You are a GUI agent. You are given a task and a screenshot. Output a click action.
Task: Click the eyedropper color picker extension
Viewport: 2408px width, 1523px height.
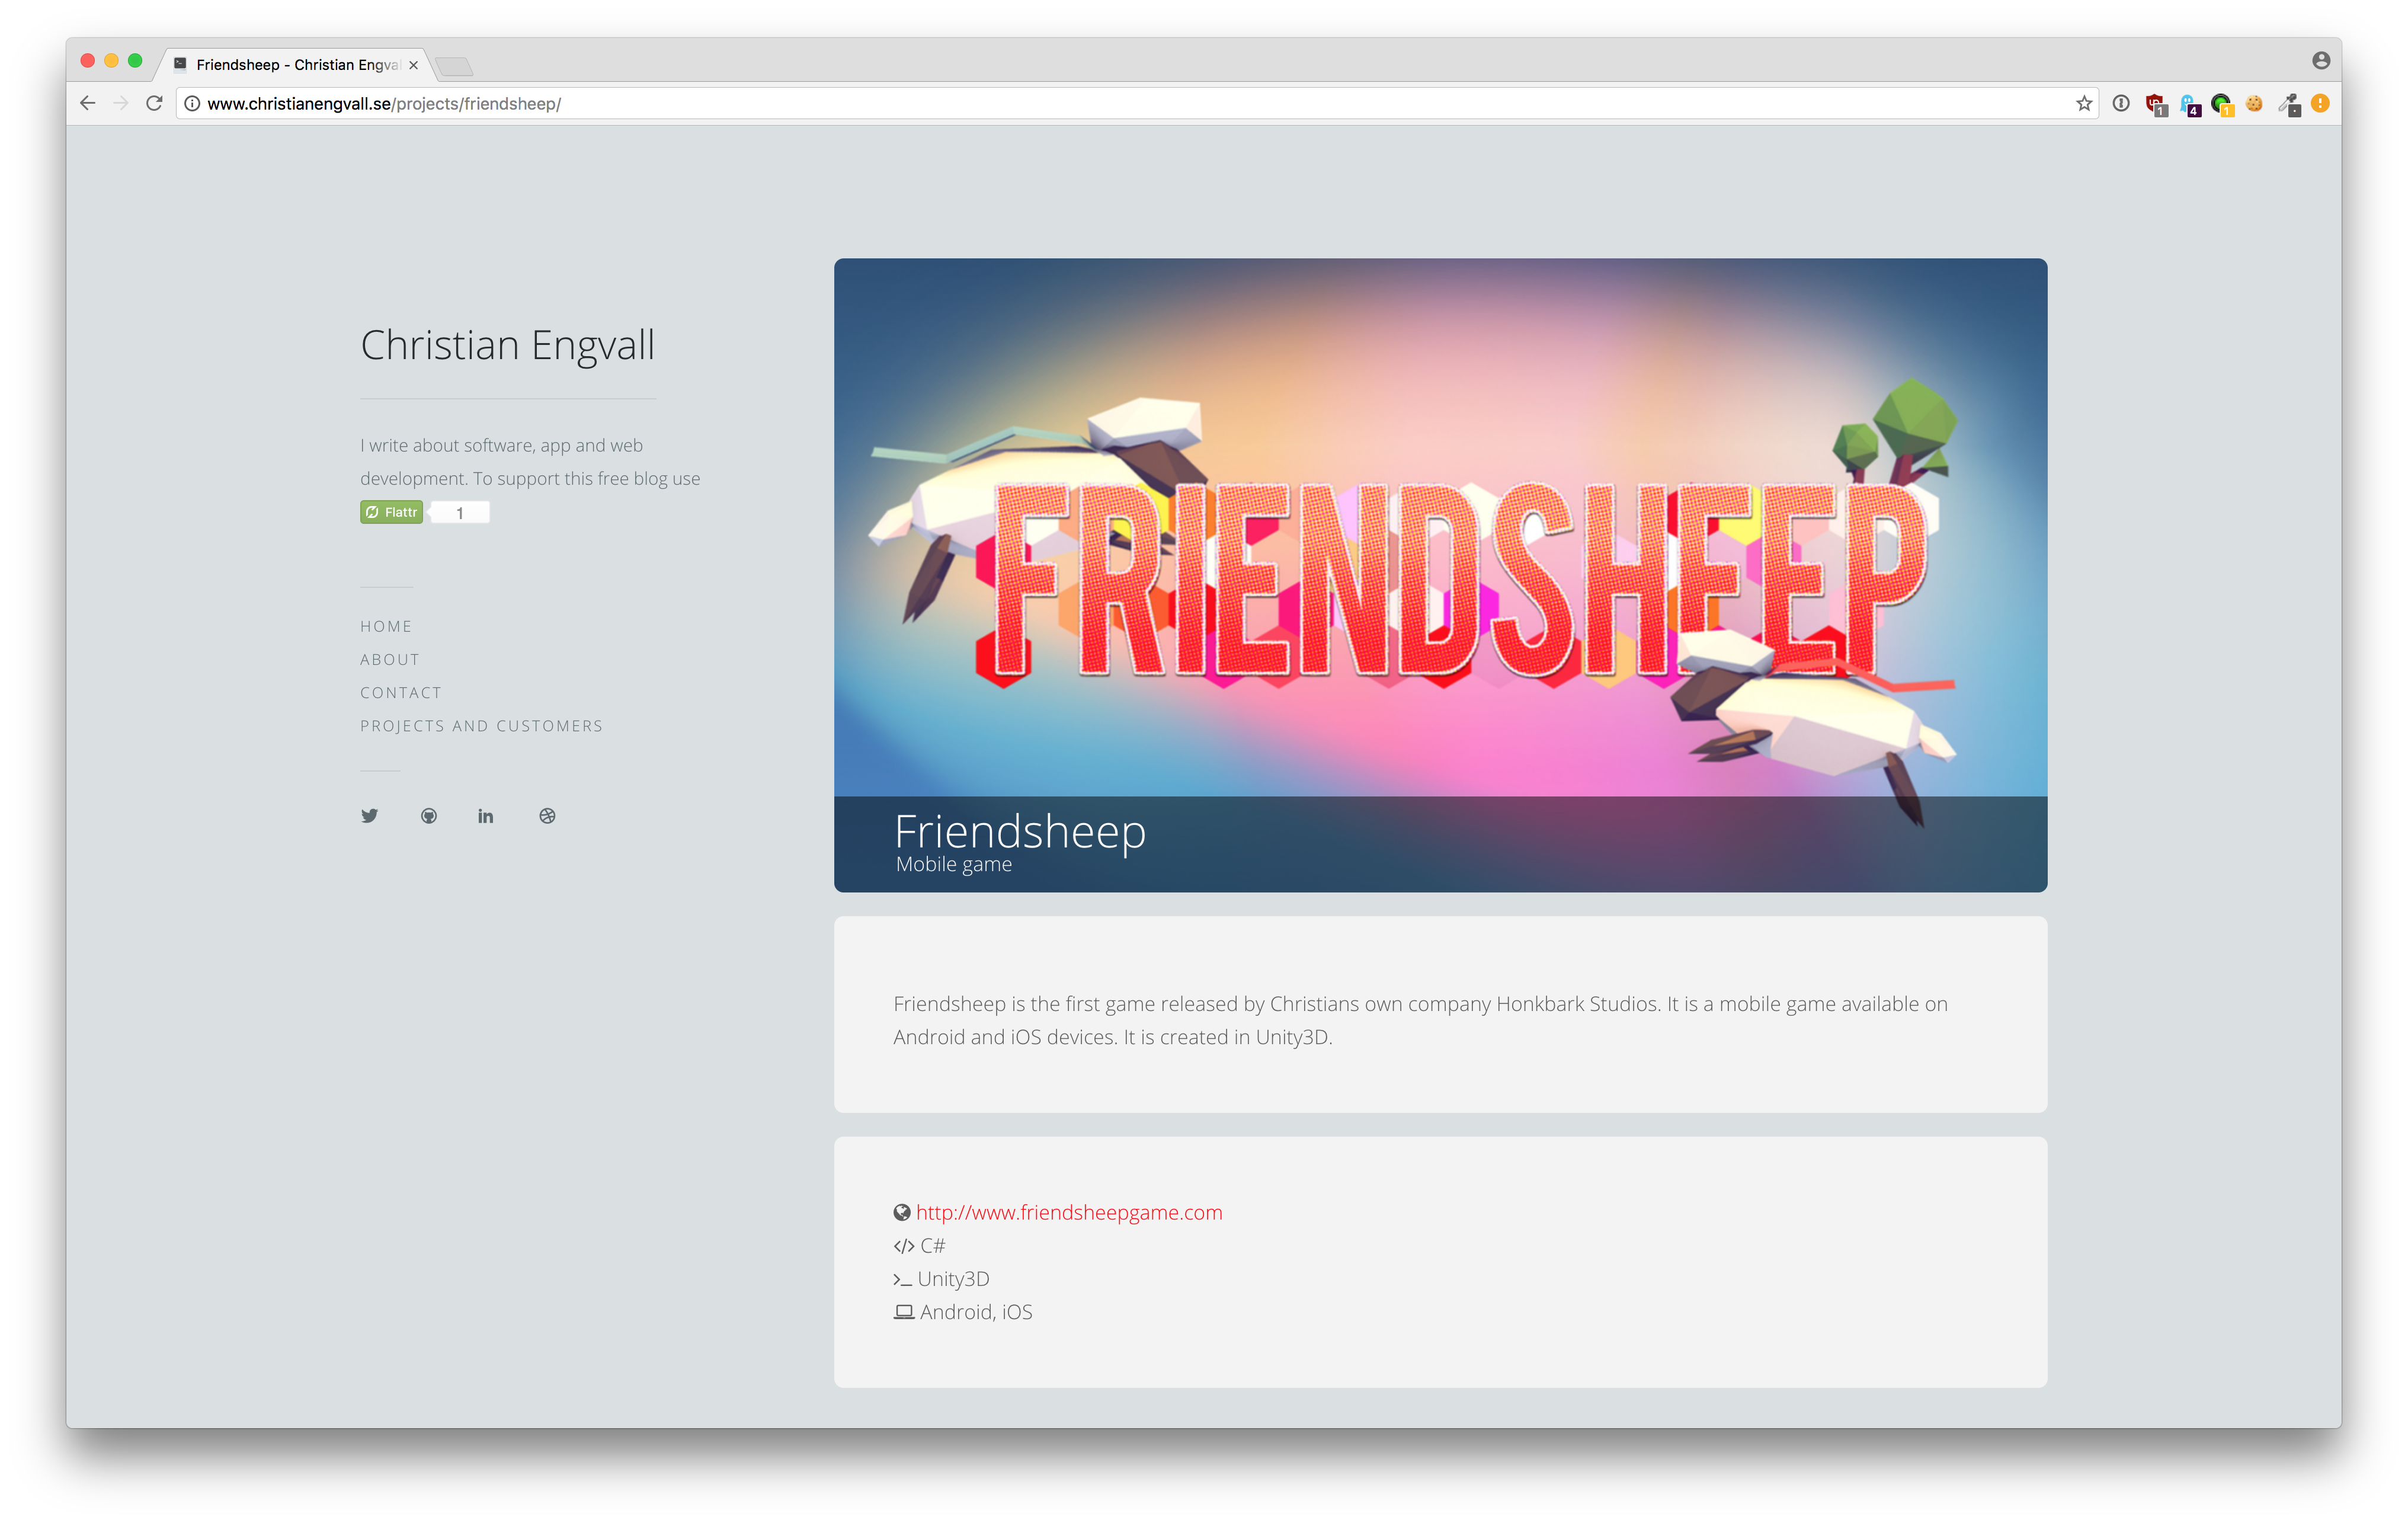tap(2288, 104)
